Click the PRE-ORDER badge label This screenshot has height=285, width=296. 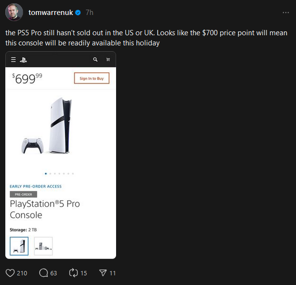click(x=23, y=194)
